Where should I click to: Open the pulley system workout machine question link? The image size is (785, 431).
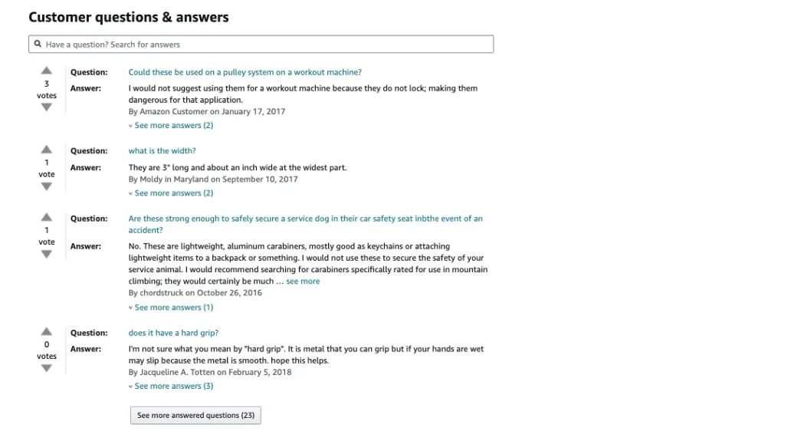point(245,73)
